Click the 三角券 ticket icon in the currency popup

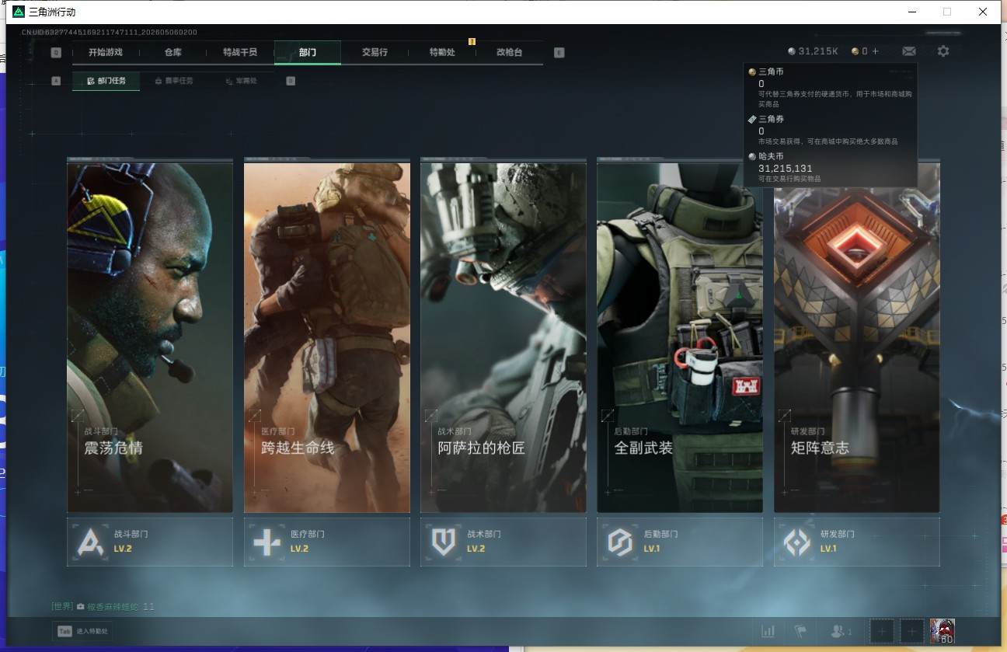click(752, 119)
